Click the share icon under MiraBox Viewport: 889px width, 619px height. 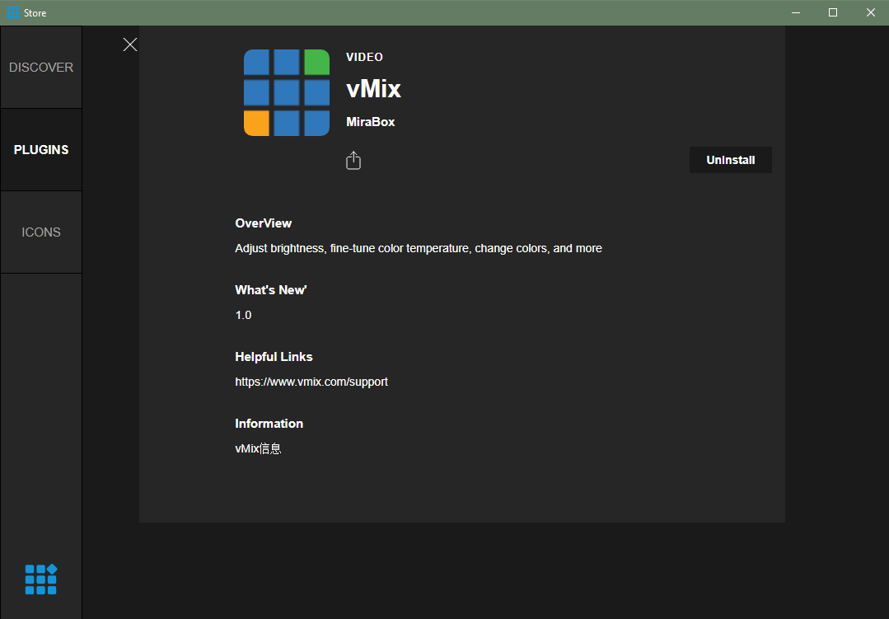[x=353, y=161]
